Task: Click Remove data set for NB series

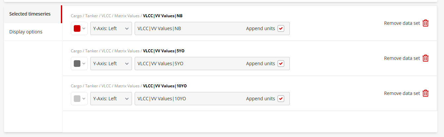Action: click(x=402, y=23)
